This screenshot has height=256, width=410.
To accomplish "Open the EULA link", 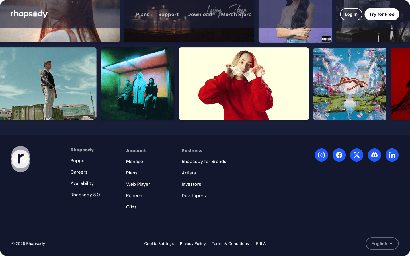I will (261, 244).
